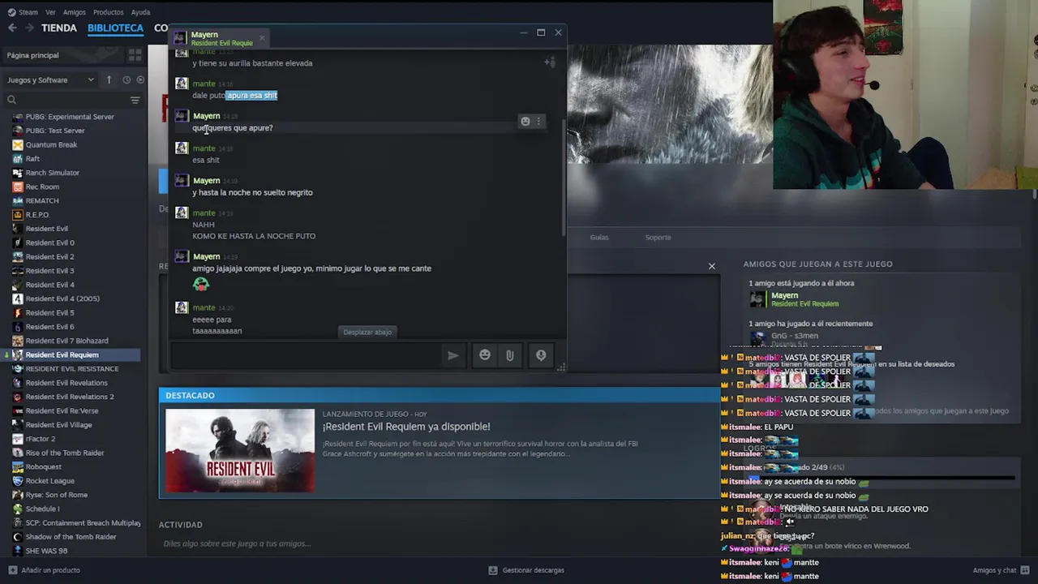Click the activity field to say something about the game
1038x584 pixels.
point(438,543)
